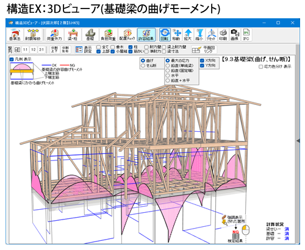Select the 鉛直(固定端) radio option
The width and height of the screenshot is (305, 250).
168,71
